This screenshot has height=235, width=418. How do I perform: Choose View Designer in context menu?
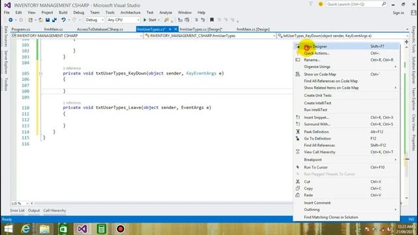click(346, 46)
